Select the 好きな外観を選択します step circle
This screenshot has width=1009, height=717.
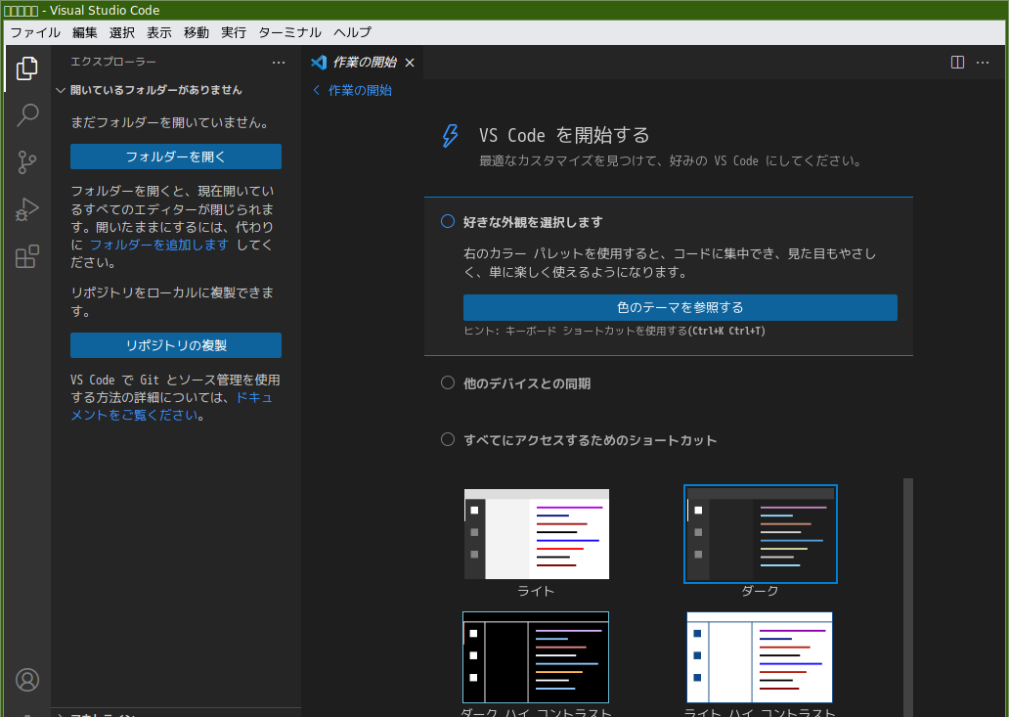(448, 221)
